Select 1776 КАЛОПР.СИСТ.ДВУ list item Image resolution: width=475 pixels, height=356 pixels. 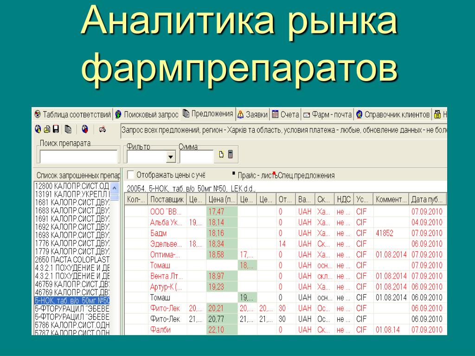tap(72, 243)
